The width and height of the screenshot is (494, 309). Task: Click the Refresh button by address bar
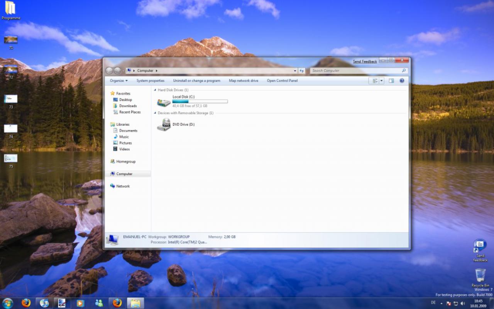[x=302, y=71]
